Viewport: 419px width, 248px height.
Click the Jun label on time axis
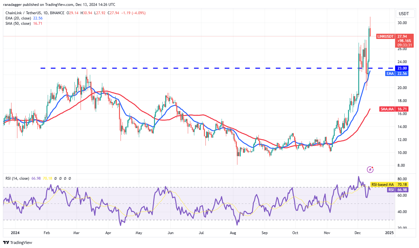pyautogui.click(x=170, y=233)
